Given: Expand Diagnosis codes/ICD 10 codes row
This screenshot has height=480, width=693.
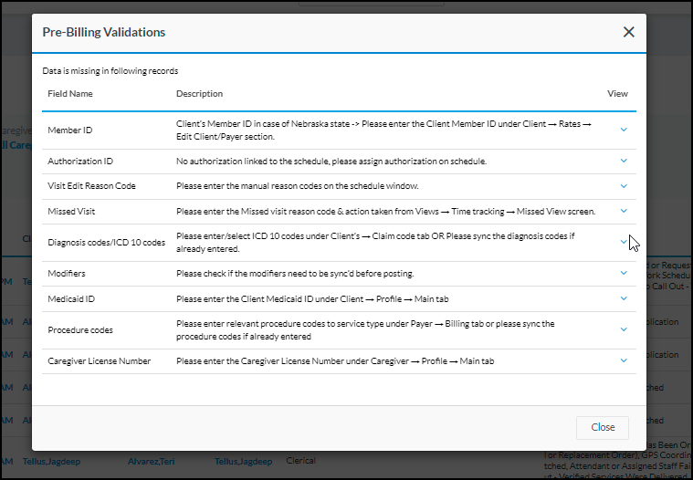Looking at the screenshot, I should [624, 242].
